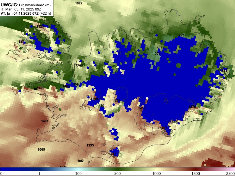Viewport: 235px width, 176px height.
Task: Click the map value "1027"
Action: pyautogui.click(x=79, y=3)
